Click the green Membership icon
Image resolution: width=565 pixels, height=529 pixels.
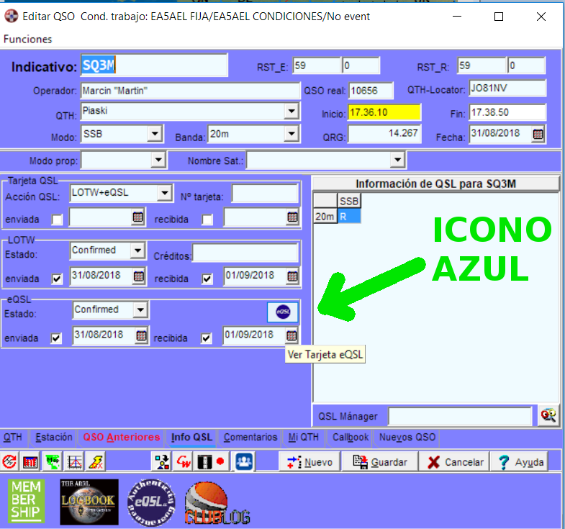(x=27, y=501)
